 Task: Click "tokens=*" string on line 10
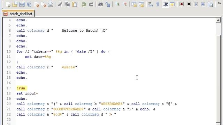coord(43,51)
